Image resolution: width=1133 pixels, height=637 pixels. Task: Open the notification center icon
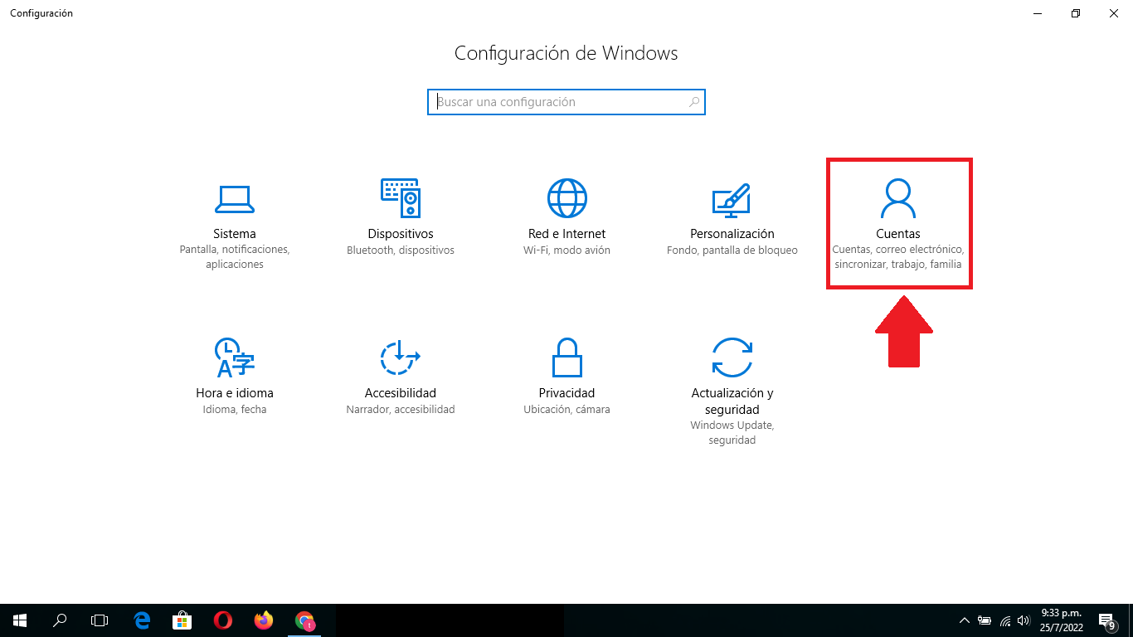tap(1106, 620)
